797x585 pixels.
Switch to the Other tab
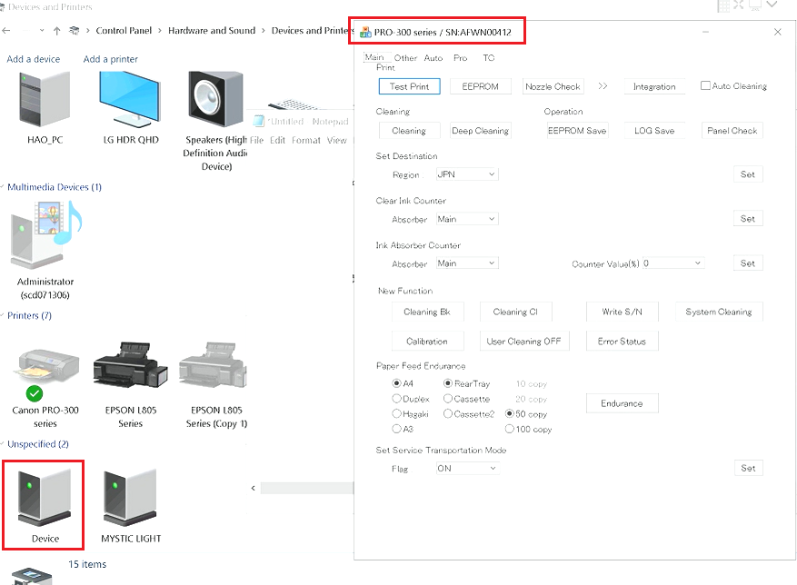click(x=405, y=58)
